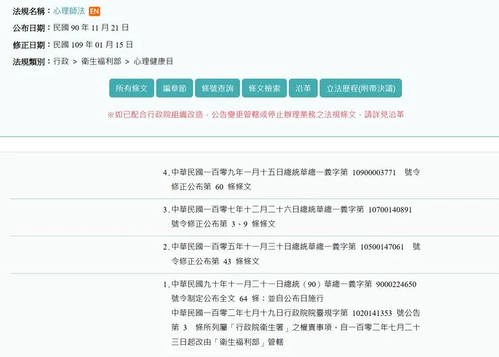Click the red 行政院組織改造 notice text
The width and height of the screenshot is (499, 357).
click(x=256, y=115)
